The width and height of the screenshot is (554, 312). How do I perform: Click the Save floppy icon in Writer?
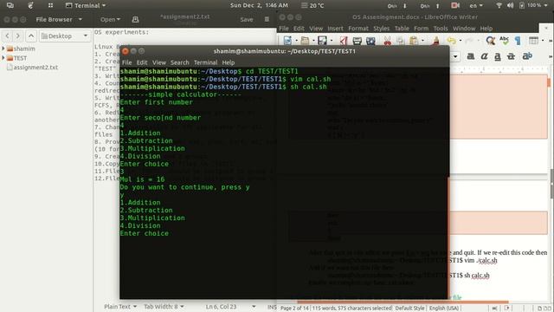pyautogui.click(x=322, y=41)
